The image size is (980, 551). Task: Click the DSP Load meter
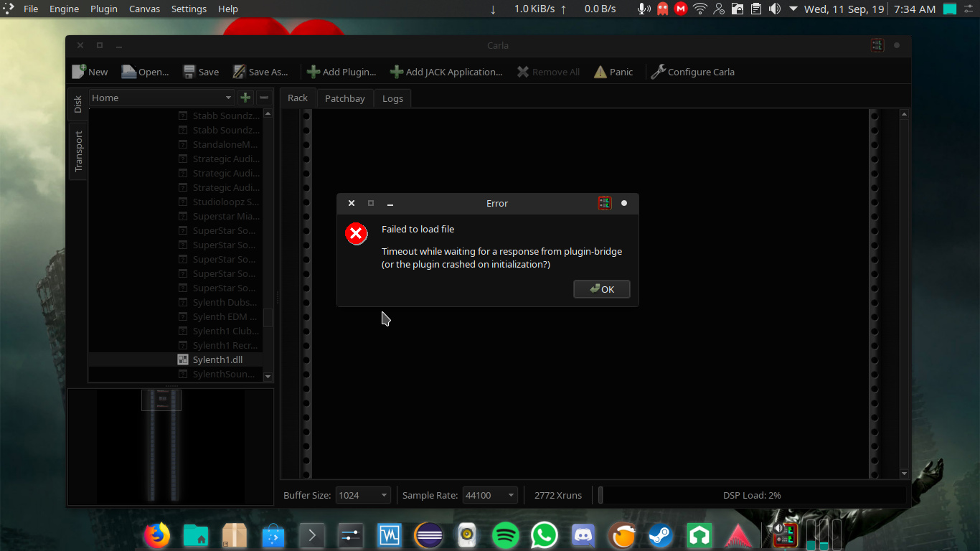click(753, 494)
